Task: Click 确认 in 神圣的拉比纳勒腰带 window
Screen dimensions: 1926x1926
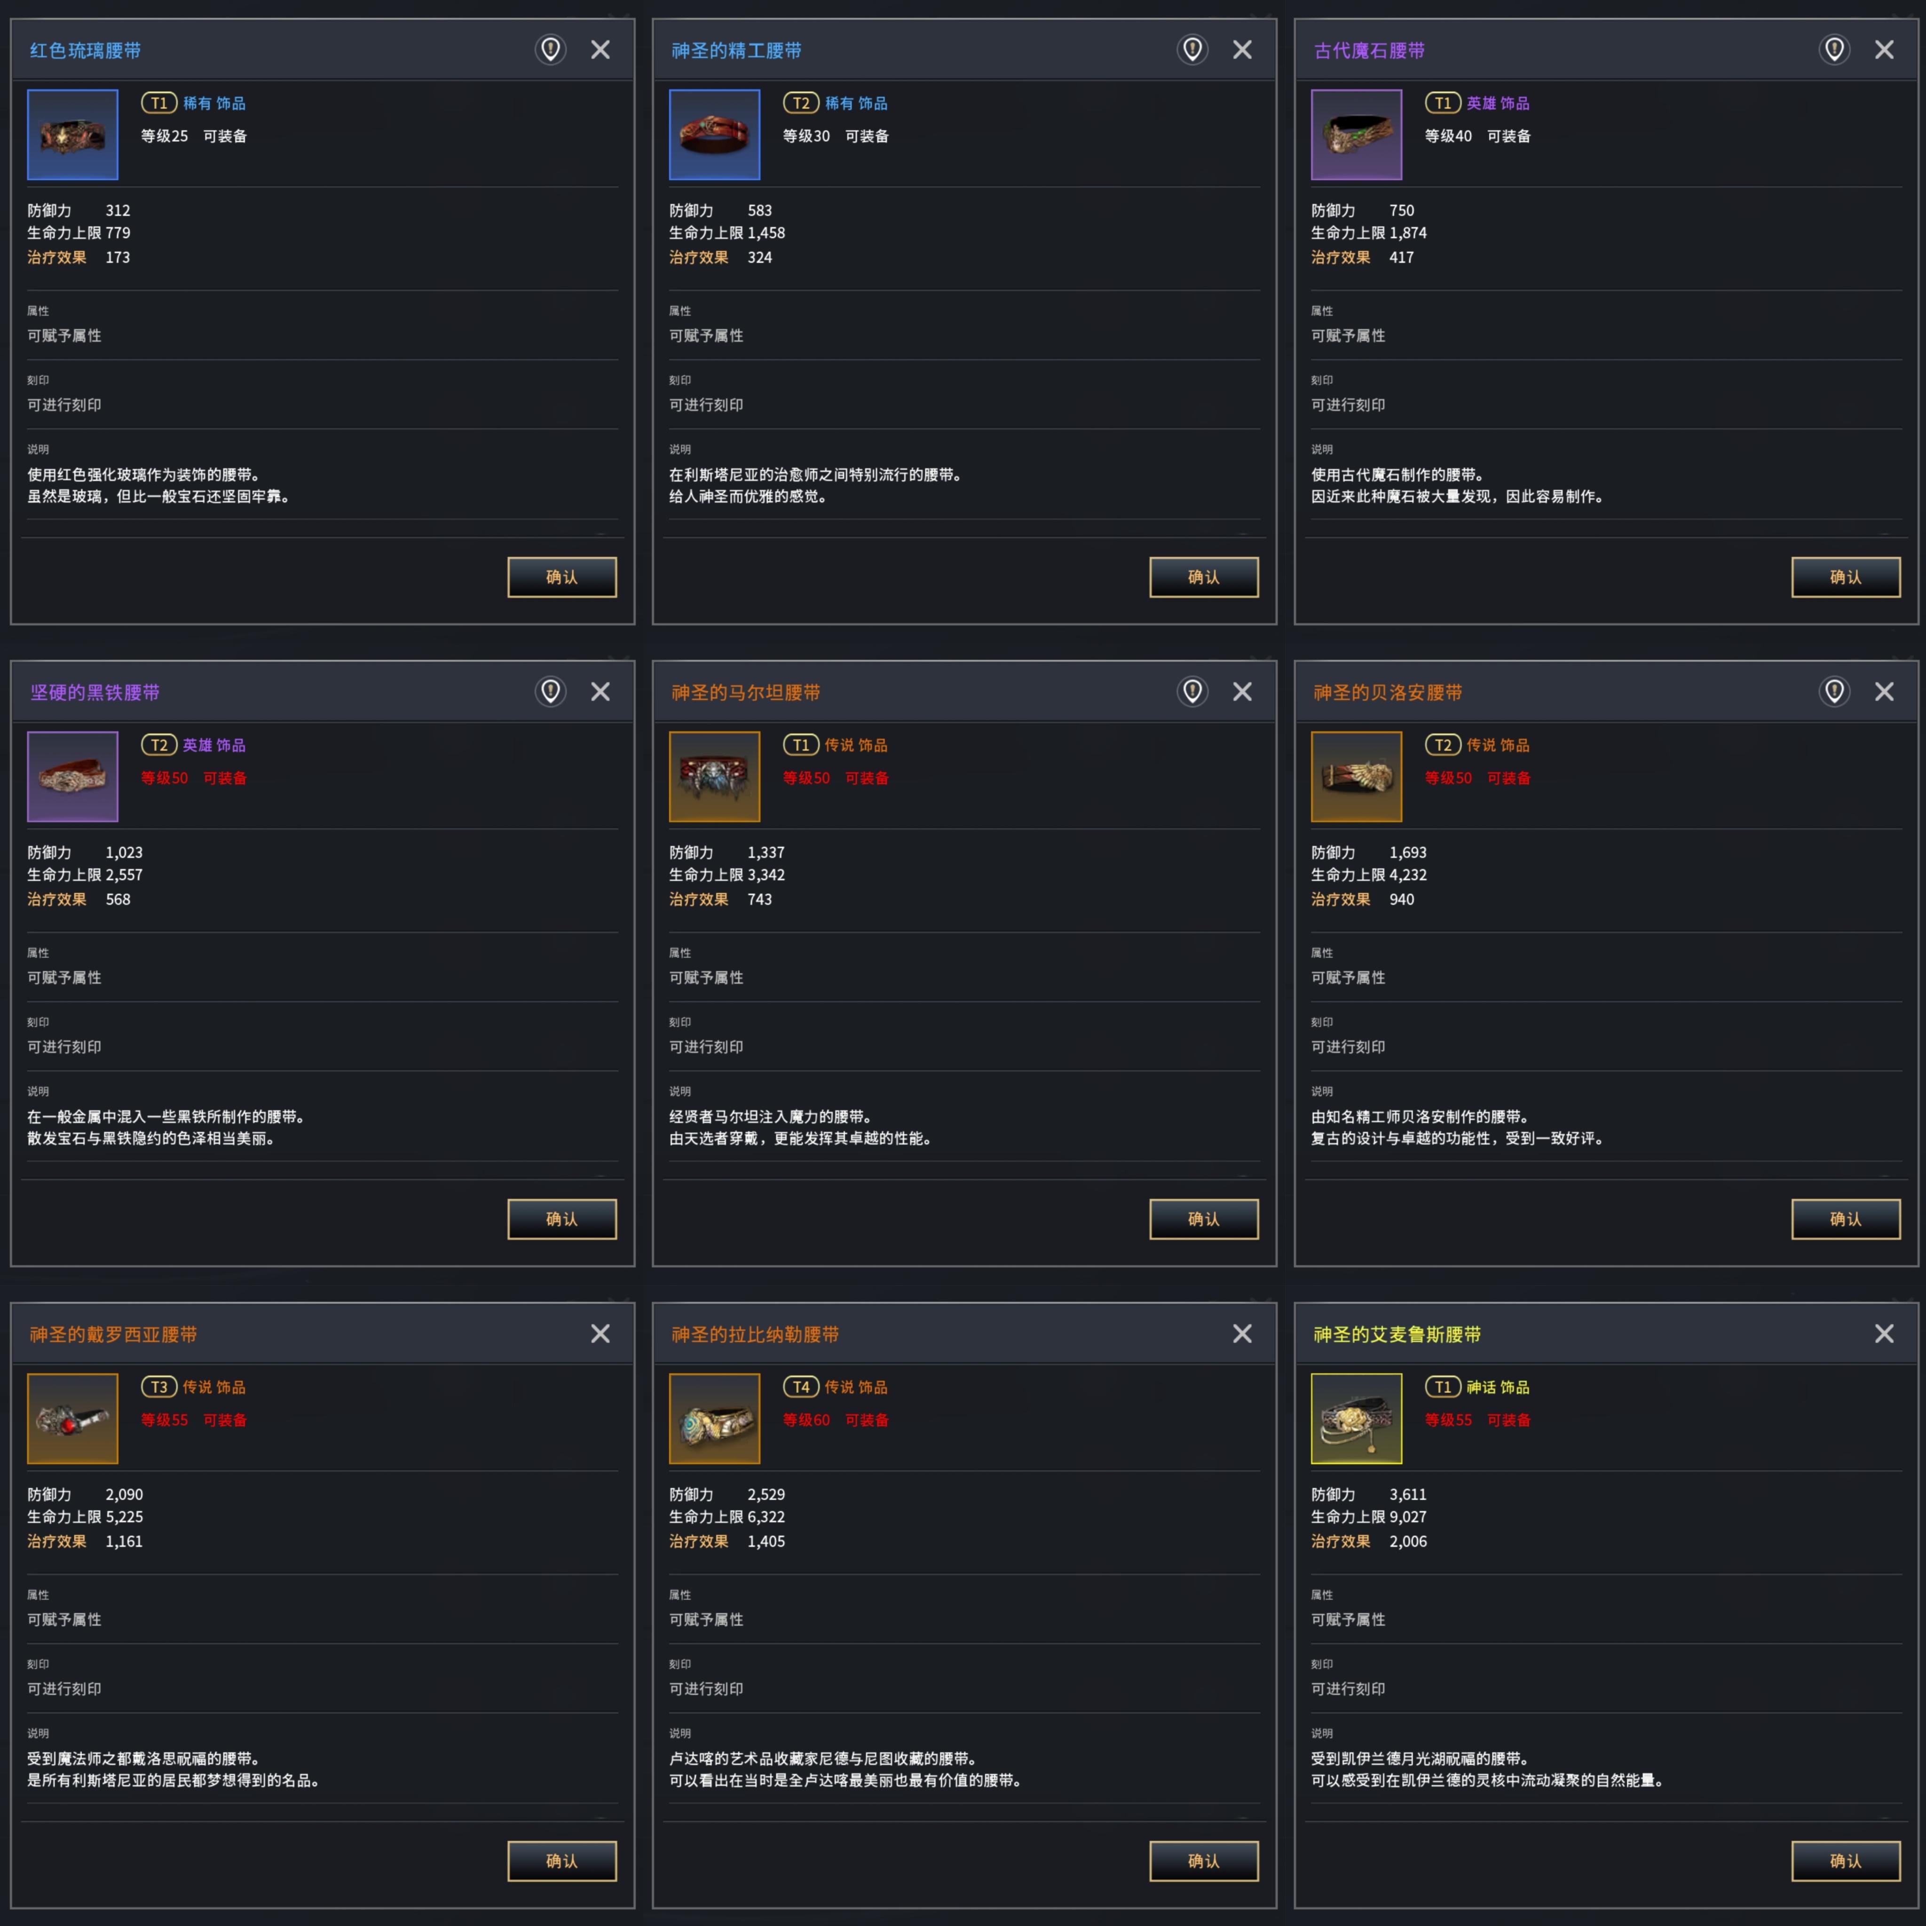Action: click(1204, 1861)
